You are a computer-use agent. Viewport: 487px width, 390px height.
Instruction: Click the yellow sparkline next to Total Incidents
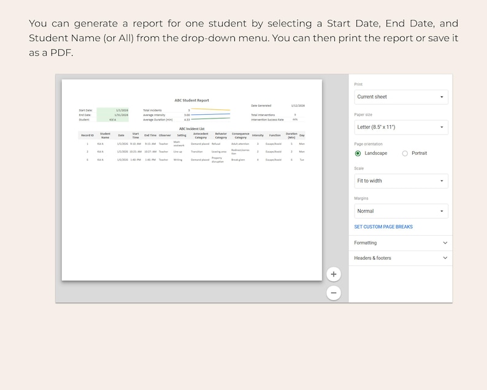pyautogui.click(x=210, y=109)
